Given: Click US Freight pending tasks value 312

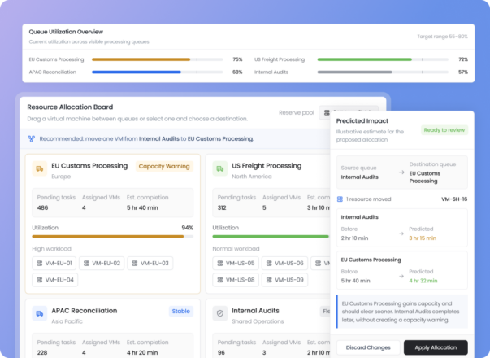Looking at the screenshot, I should tap(222, 207).
